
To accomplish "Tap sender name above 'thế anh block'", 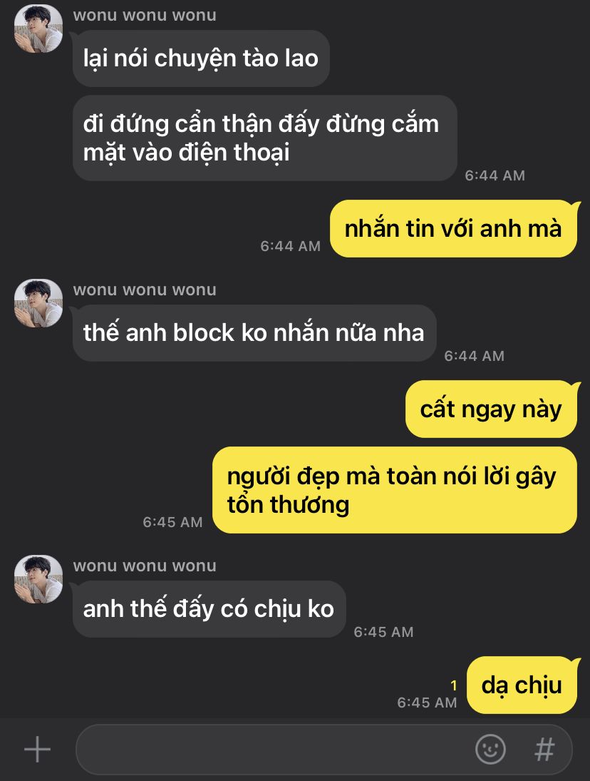I will coord(145,290).
